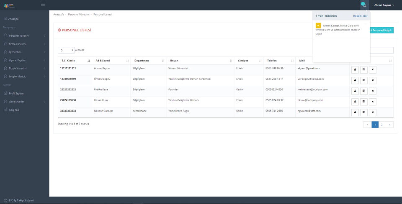Screen dimensions: 402x204
Task: Open the records per page dropdown
Action: 66,50
